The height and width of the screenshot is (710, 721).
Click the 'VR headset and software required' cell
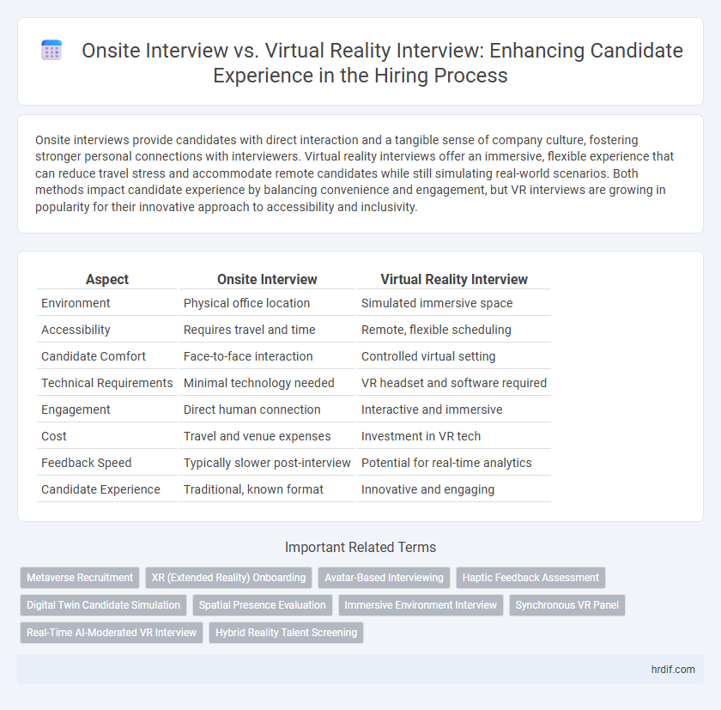(x=454, y=383)
